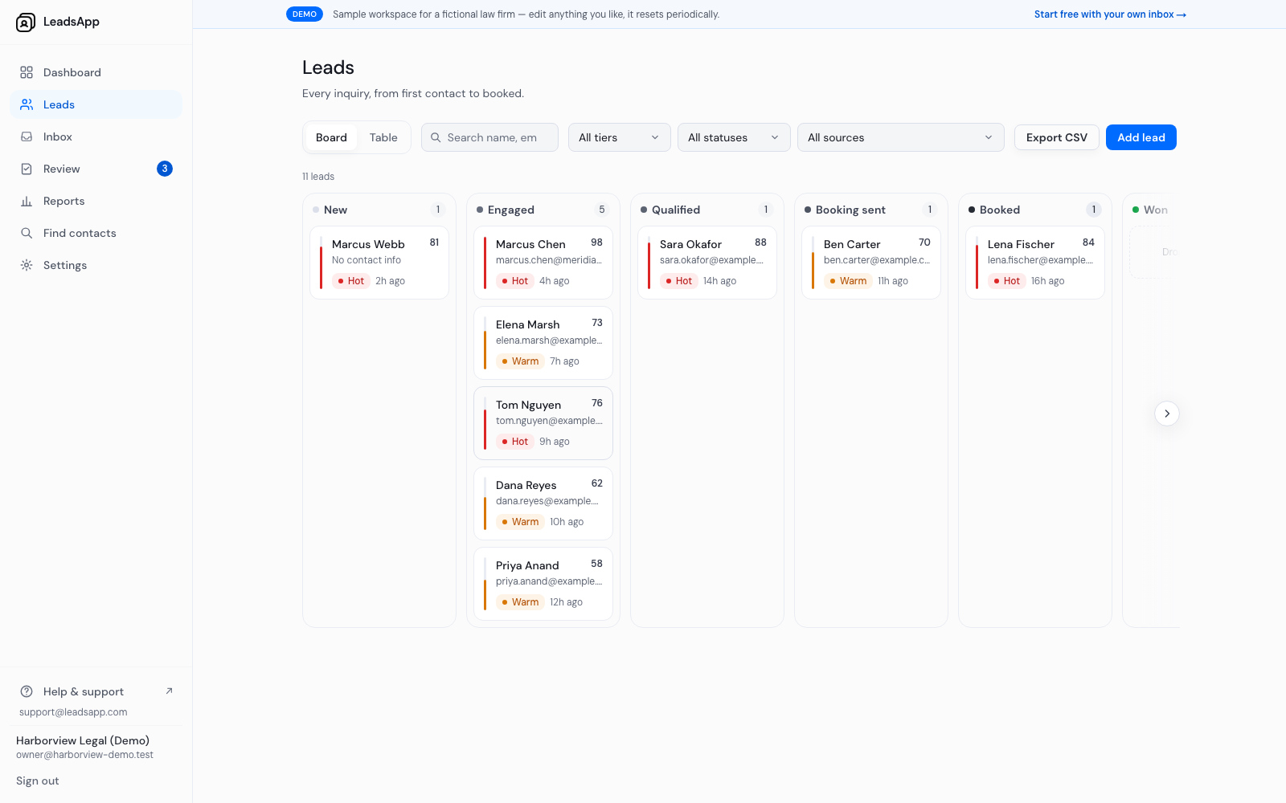Click the search name or email field
Screen dimensions: 1286x803
[489, 137]
